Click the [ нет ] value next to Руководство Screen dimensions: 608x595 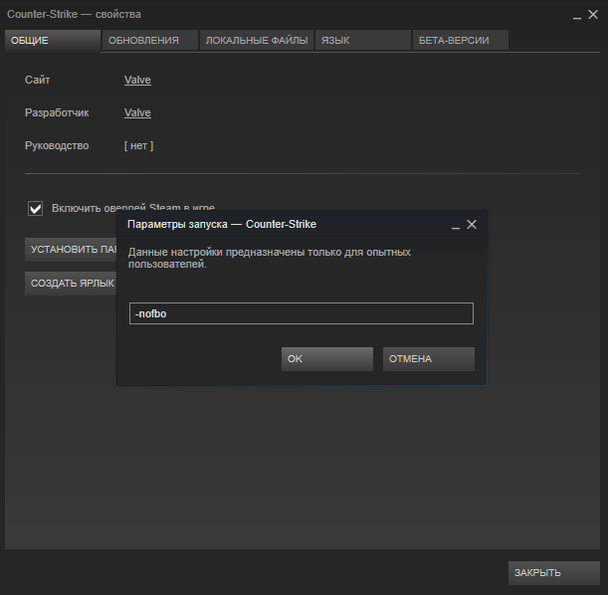(x=139, y=145)
